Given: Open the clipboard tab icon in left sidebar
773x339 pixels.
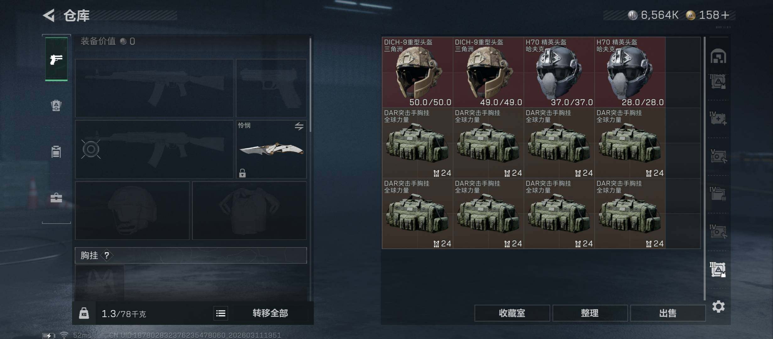Looking at the screenshot, I should 56,152.
